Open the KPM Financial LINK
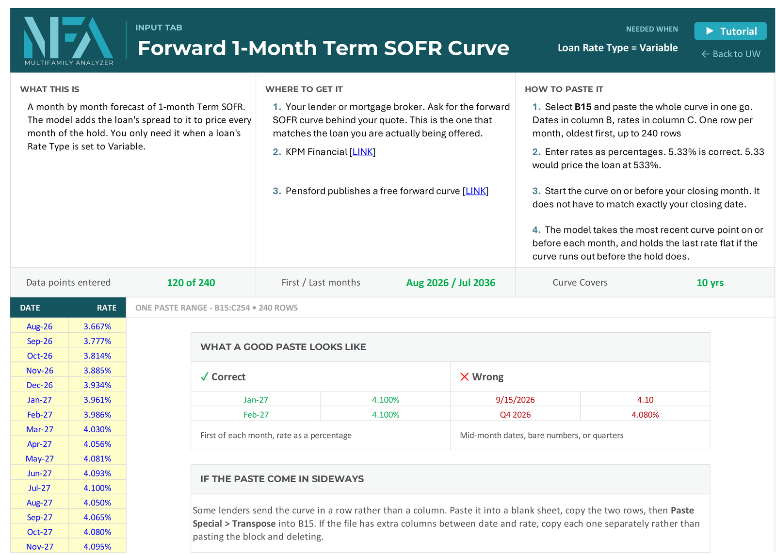Screen dimensions: 776x554 pos(363,152)
